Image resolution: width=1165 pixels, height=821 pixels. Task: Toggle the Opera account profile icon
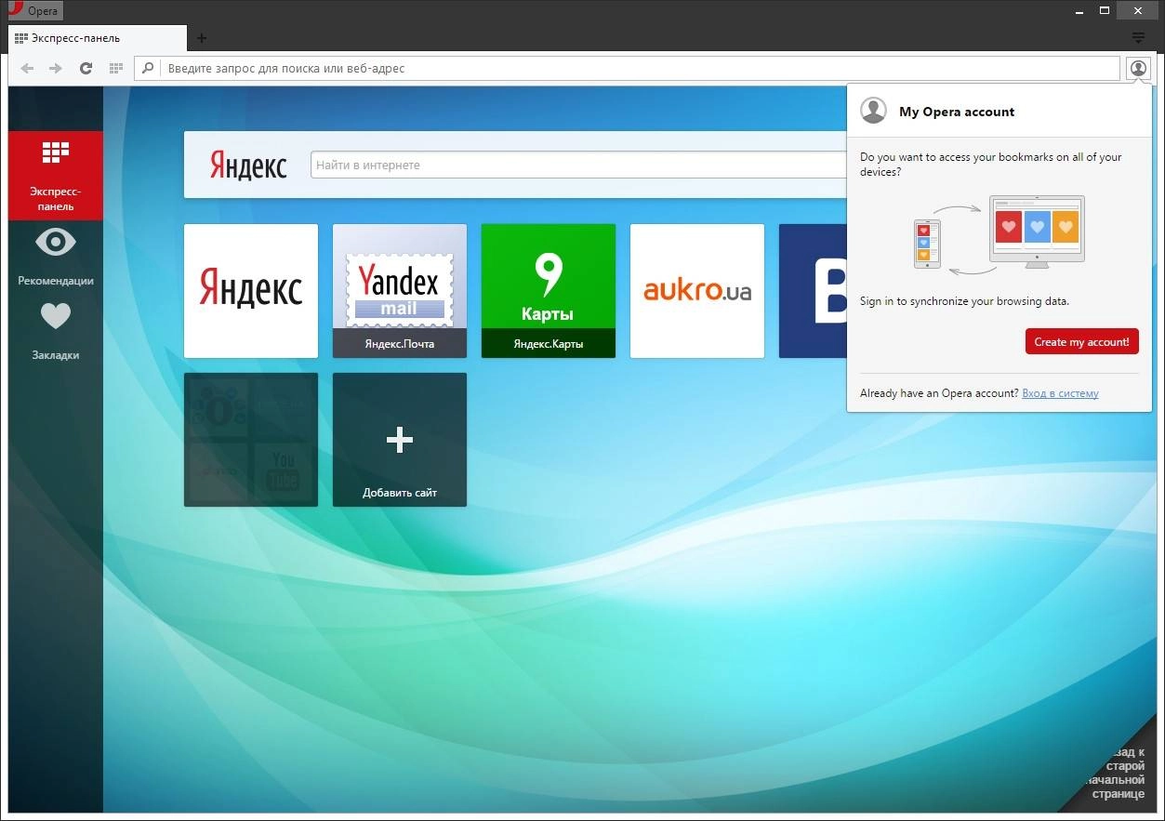tap(1138, 68)
